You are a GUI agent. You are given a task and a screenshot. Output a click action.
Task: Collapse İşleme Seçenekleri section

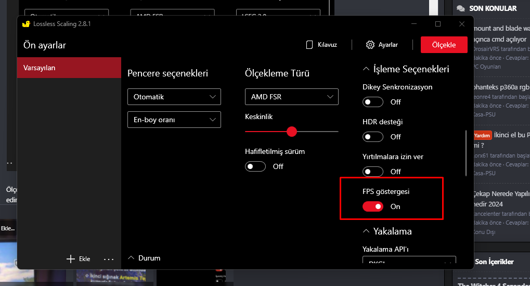366,69
